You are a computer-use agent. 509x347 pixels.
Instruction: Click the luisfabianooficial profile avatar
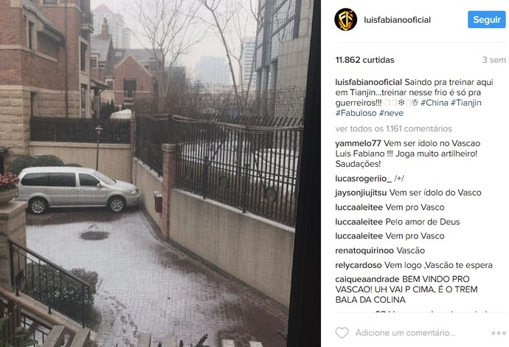point(346,20)
